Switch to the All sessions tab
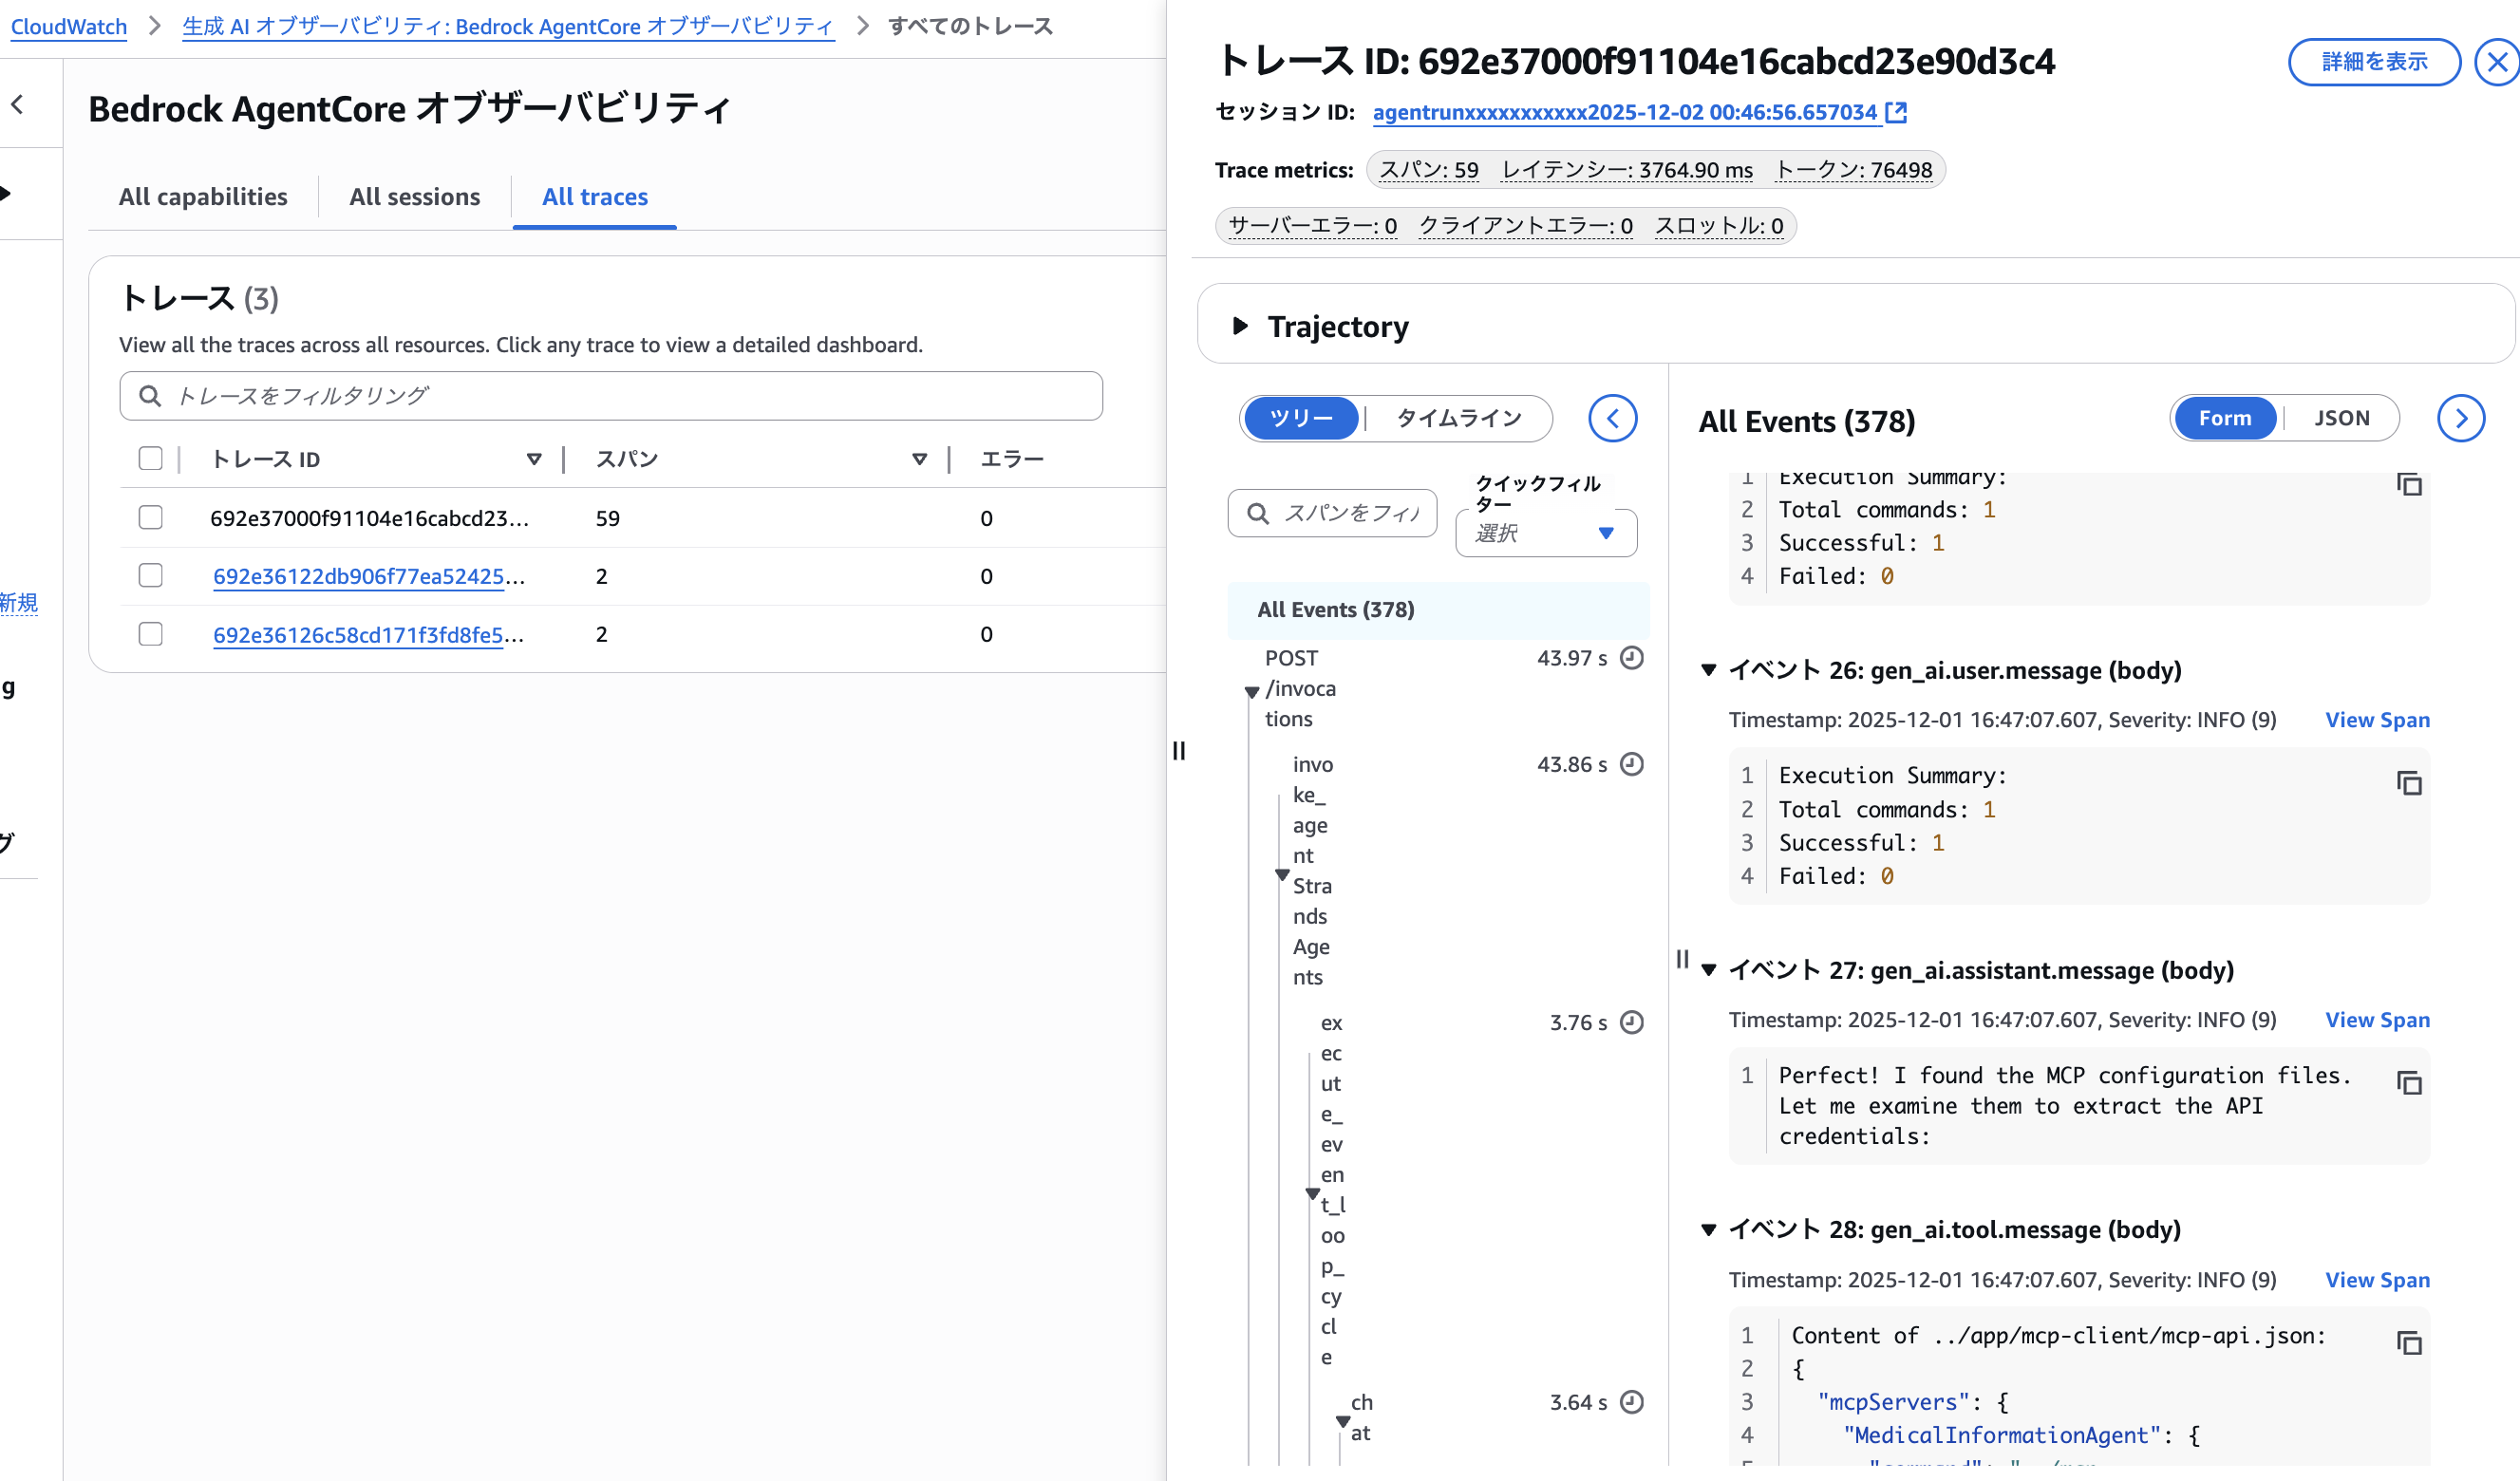This screenshot has width=2520, height=1481. 414,197
